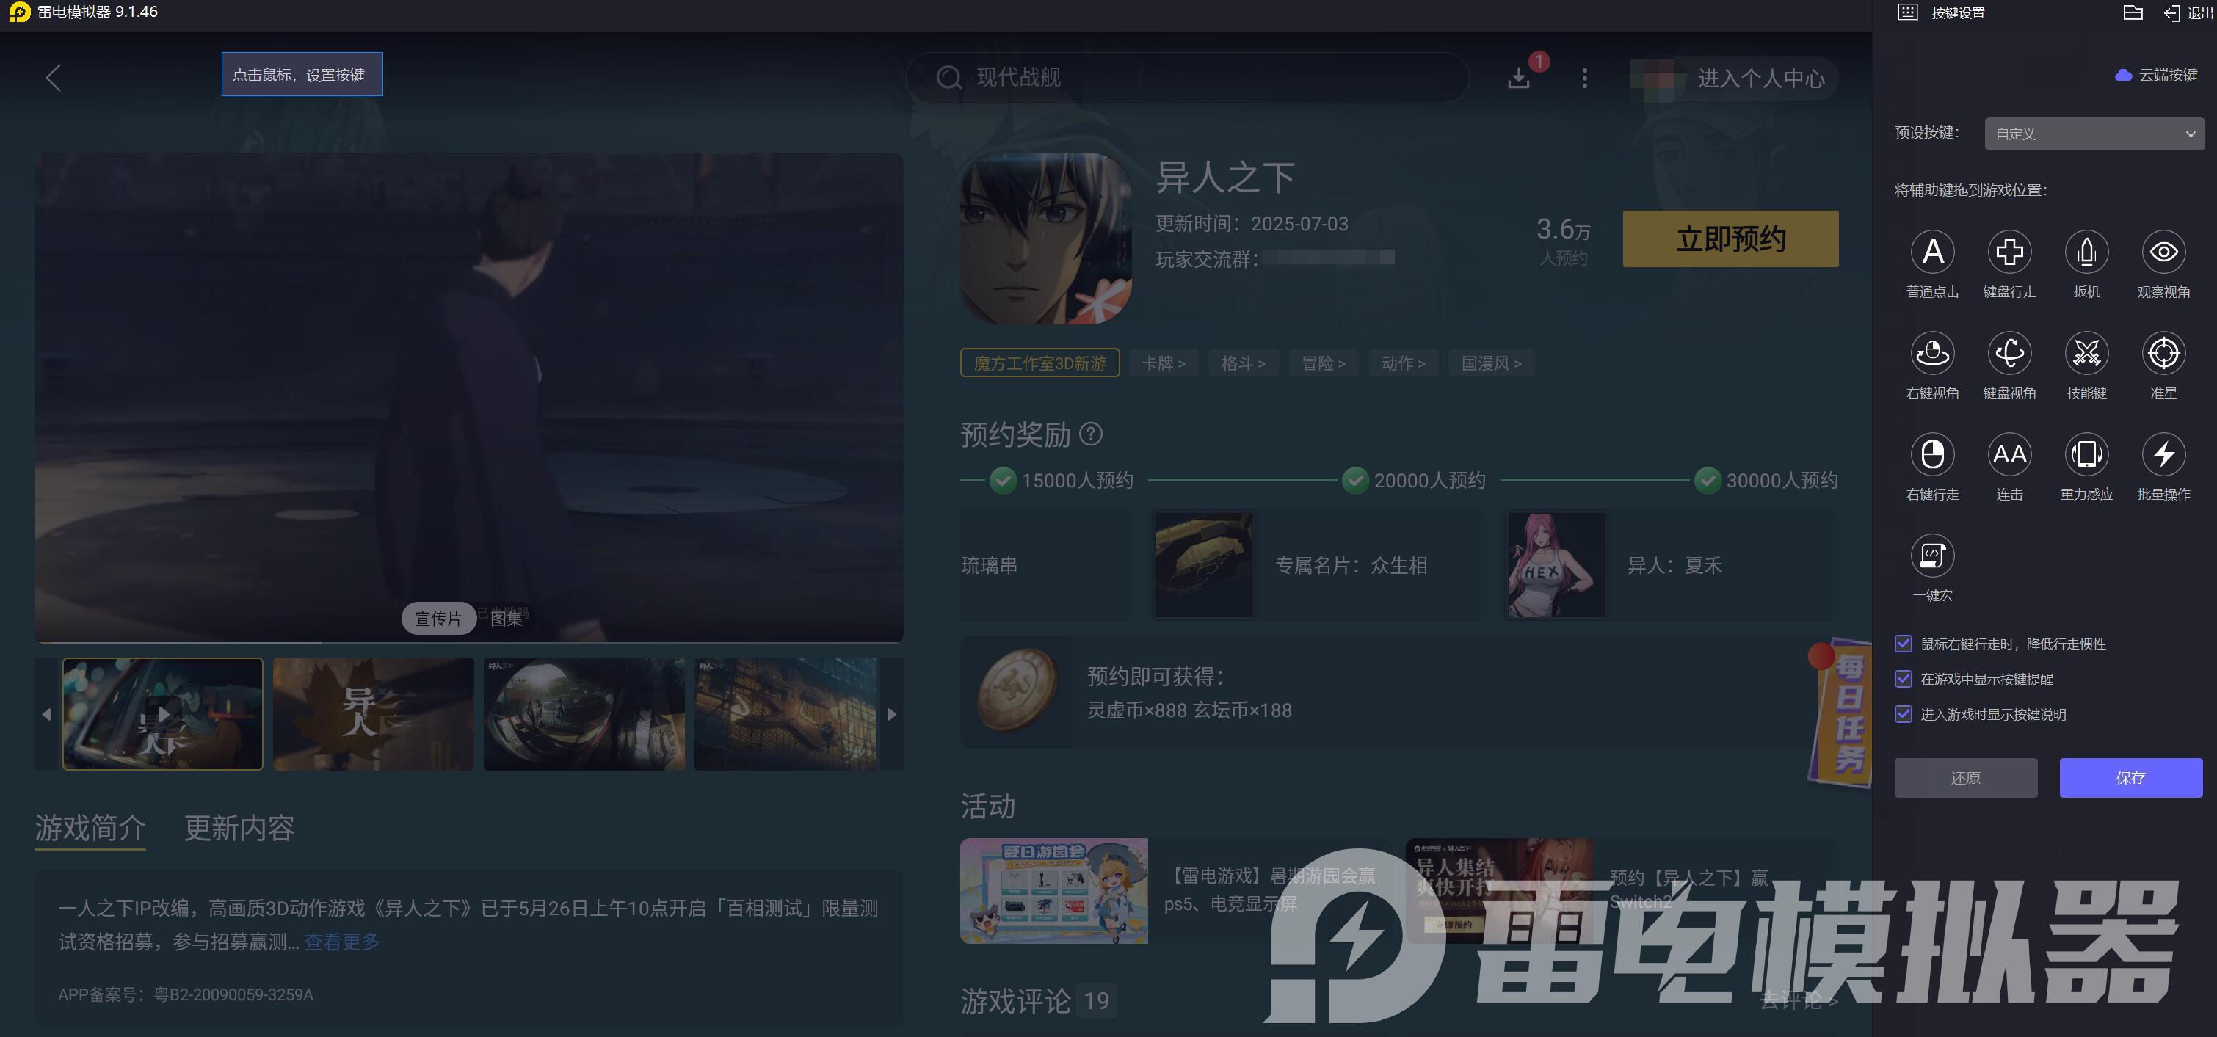Pick the 准星 crosshair icon
The height and width of the screenshot is (1037, 2217).
tap(2163, 353)
